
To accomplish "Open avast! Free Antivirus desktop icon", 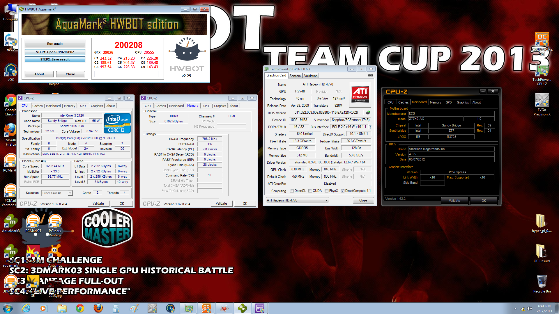I will tap(55, 256).
